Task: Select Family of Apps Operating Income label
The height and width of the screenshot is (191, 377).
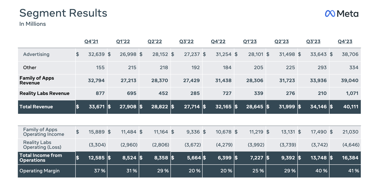Action: click(43, 132)
